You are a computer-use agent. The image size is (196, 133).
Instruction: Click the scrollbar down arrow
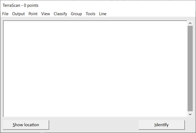(190, 114)
